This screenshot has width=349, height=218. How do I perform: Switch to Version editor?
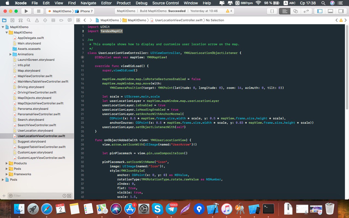(x=306, y=11)
